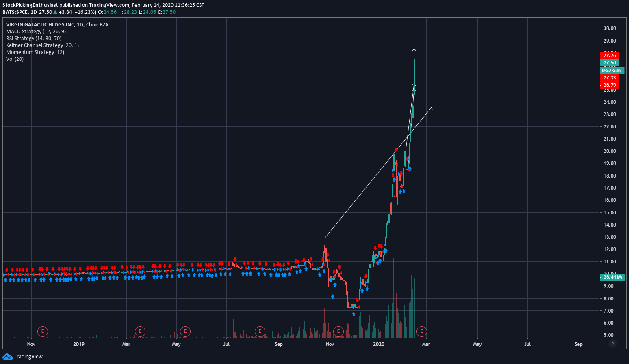Select the 'Momentum Strategy (12)' legend entry
The image size is (629, 364).
tap(35, 52)
